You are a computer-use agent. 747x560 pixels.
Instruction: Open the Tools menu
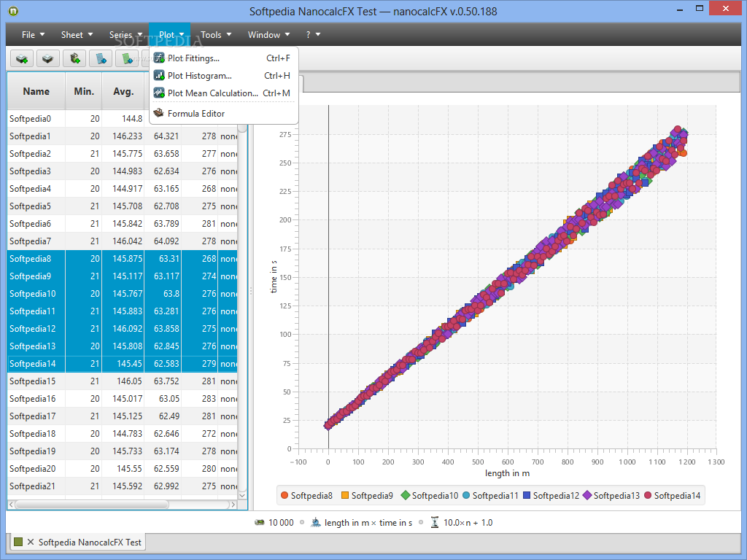coord(216,35)
